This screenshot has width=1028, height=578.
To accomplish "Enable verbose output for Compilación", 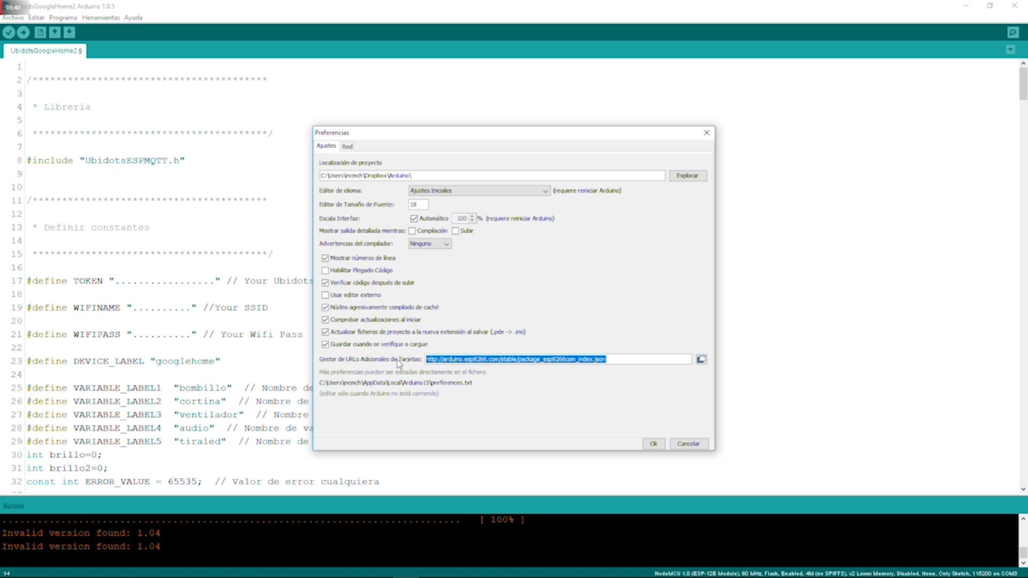I will 412,231.
